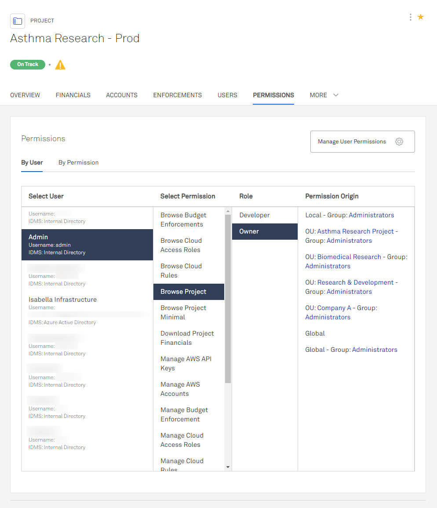Select the Owner role

(x=265, y=231)
